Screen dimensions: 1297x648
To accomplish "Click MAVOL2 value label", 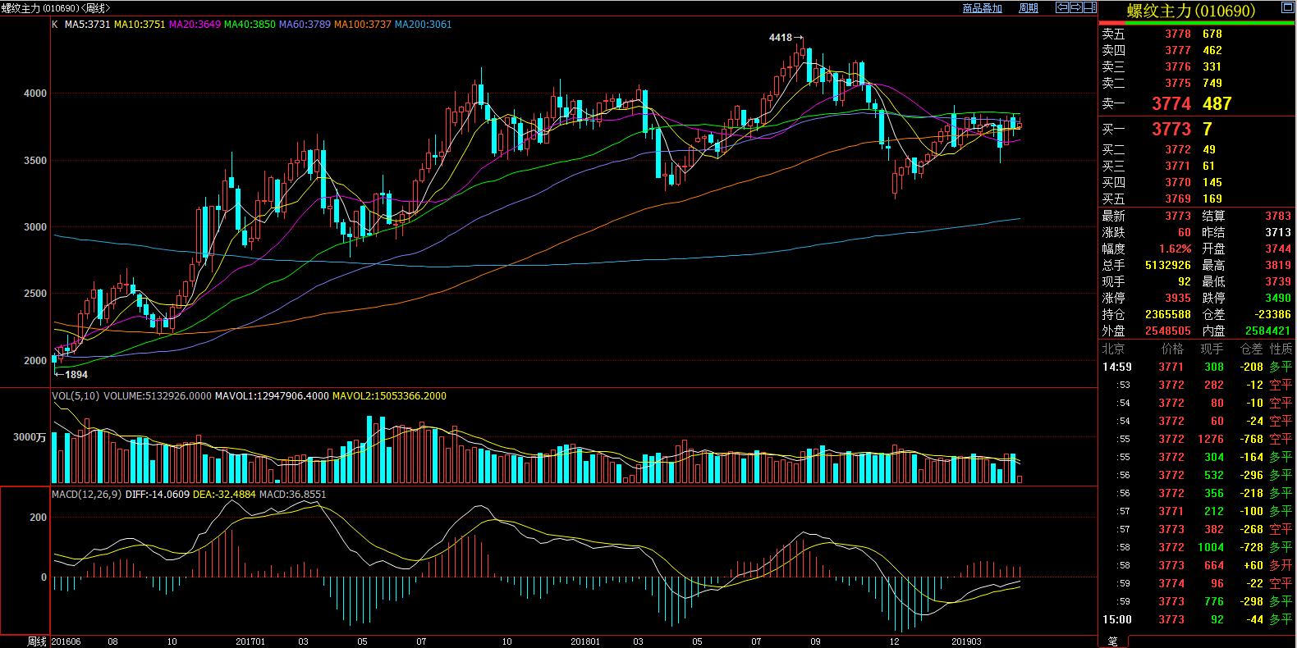I will pos(389,396).
